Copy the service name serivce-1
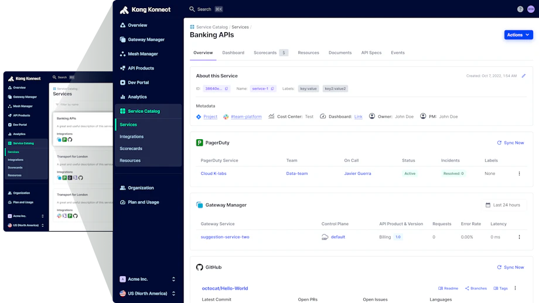The width and height of the screenshot is (539, 303). click(272, 88)
